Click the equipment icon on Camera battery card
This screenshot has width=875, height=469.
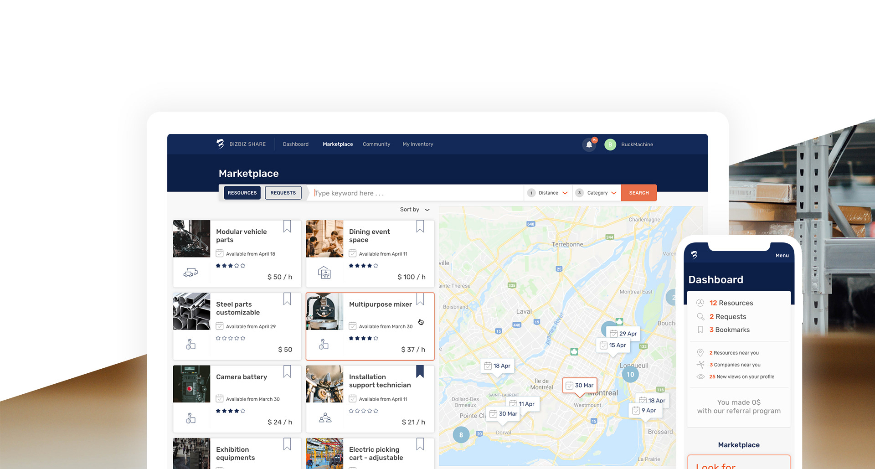[190, 417]
